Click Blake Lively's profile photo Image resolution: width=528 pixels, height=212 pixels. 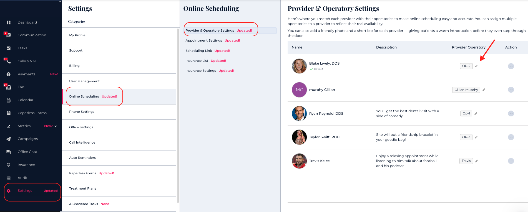pyautogui.click(x=299, y=66)
